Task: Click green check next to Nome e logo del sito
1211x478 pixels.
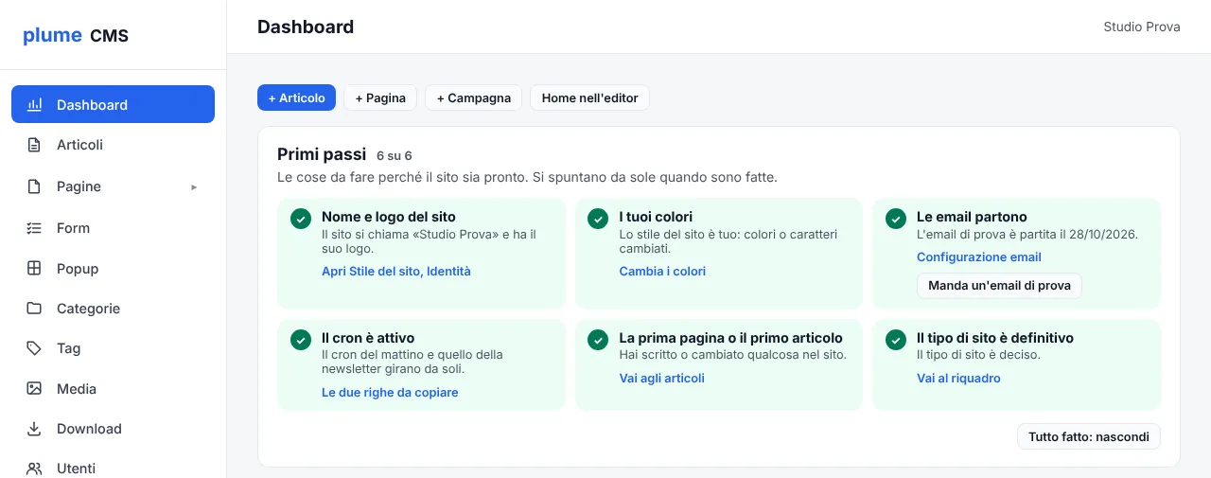Action: (300, 219)
